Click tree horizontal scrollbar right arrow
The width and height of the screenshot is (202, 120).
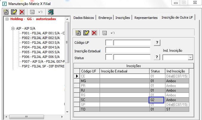(62, 117)
